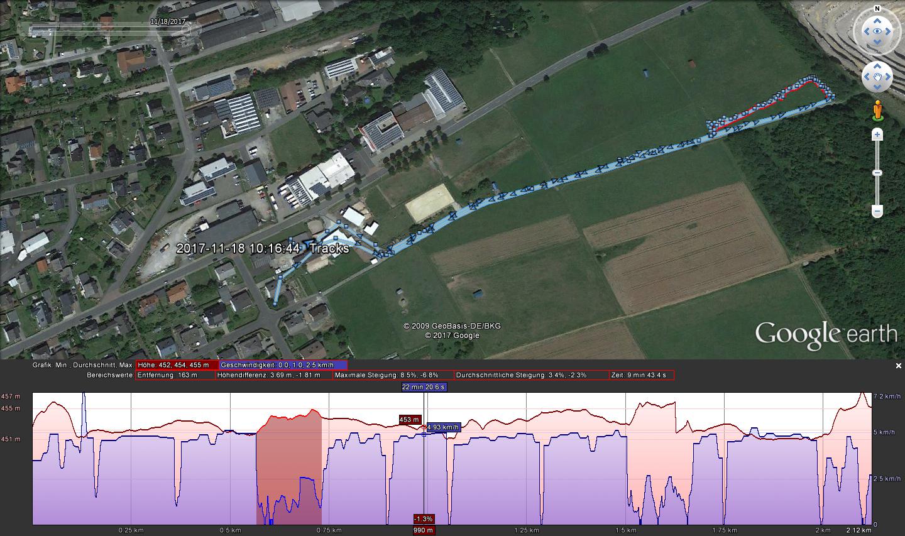Click the N north-up compass marker
The width and height of the screenshot is (905, 536).
877,10
